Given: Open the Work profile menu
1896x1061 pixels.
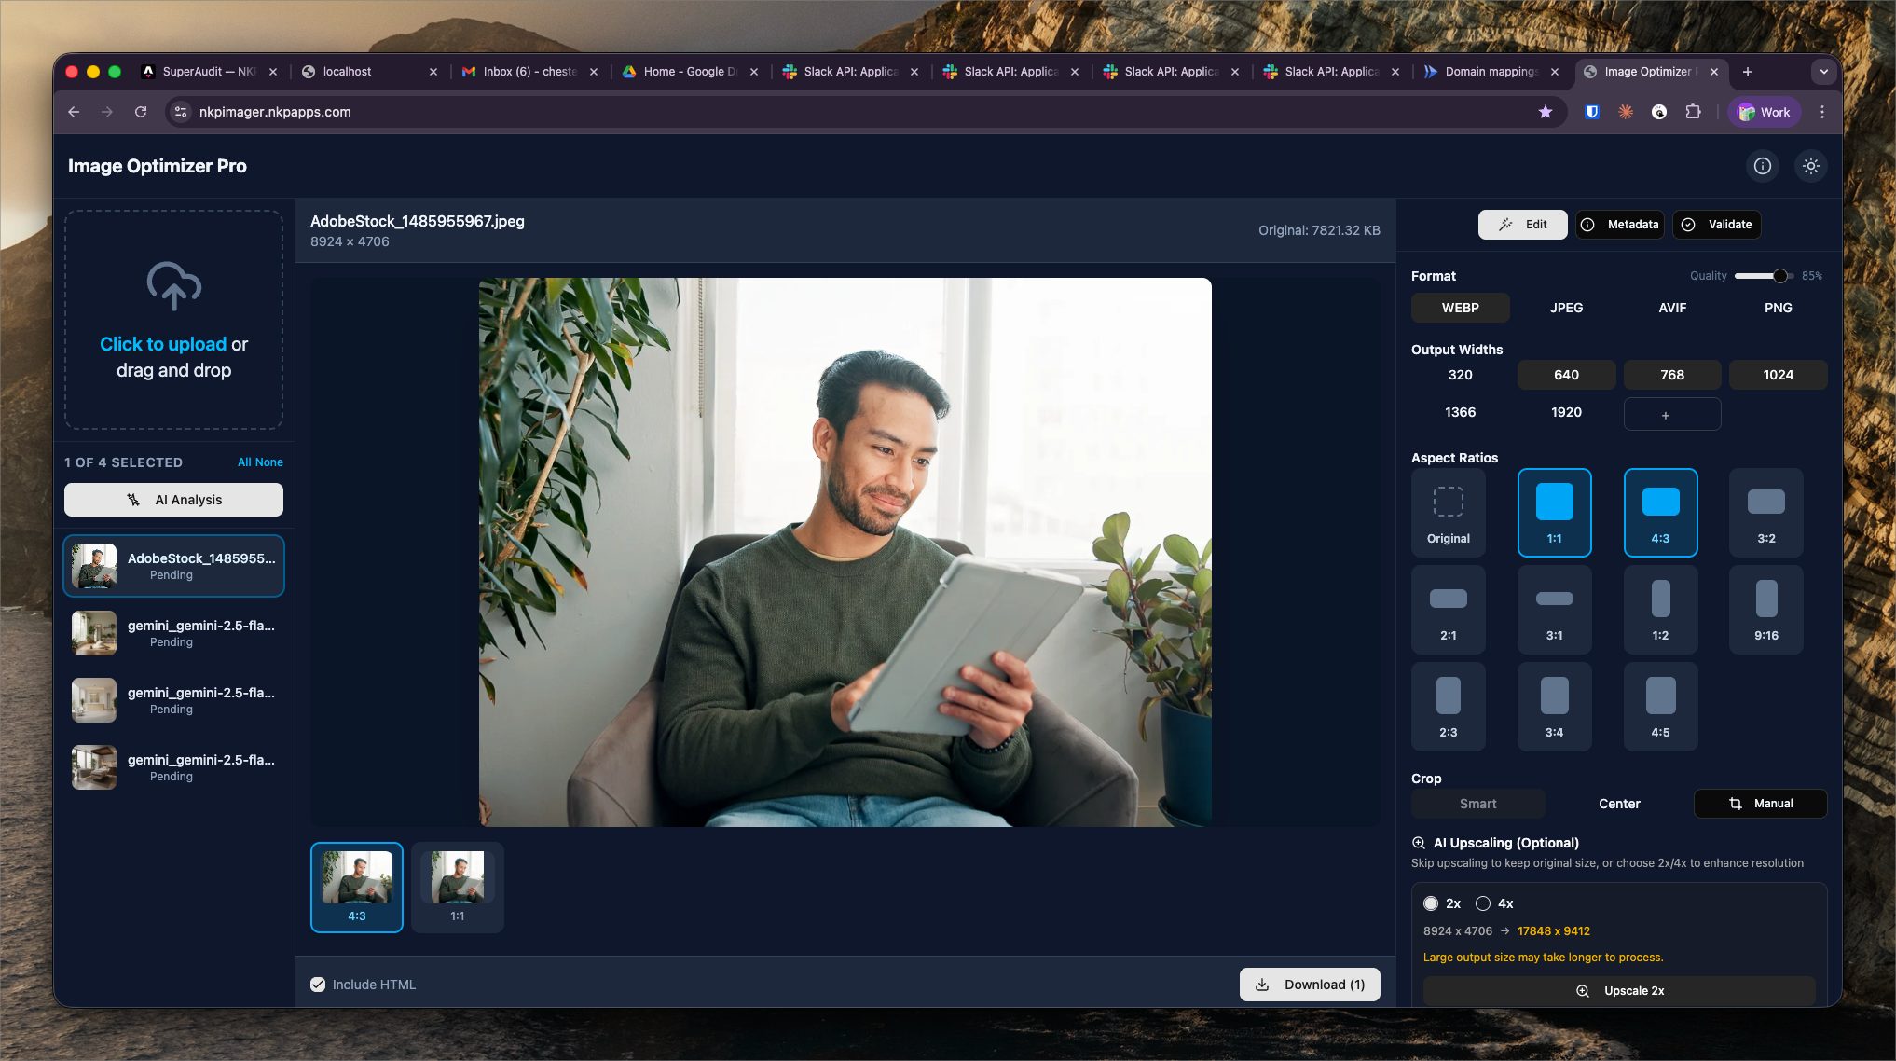Looking at the screenshot, I should pyautogui.click(x=1764, y=112).
